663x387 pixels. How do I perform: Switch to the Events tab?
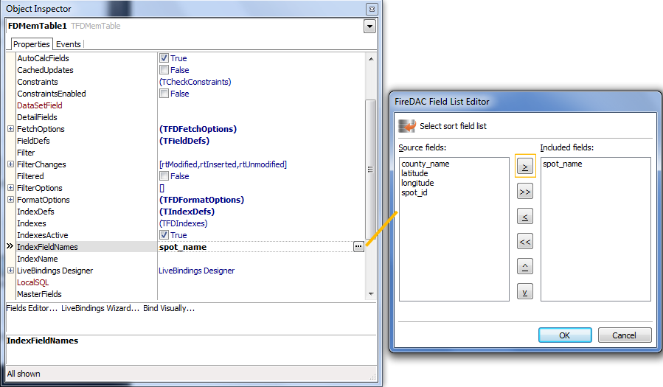(x=68, y=44)
